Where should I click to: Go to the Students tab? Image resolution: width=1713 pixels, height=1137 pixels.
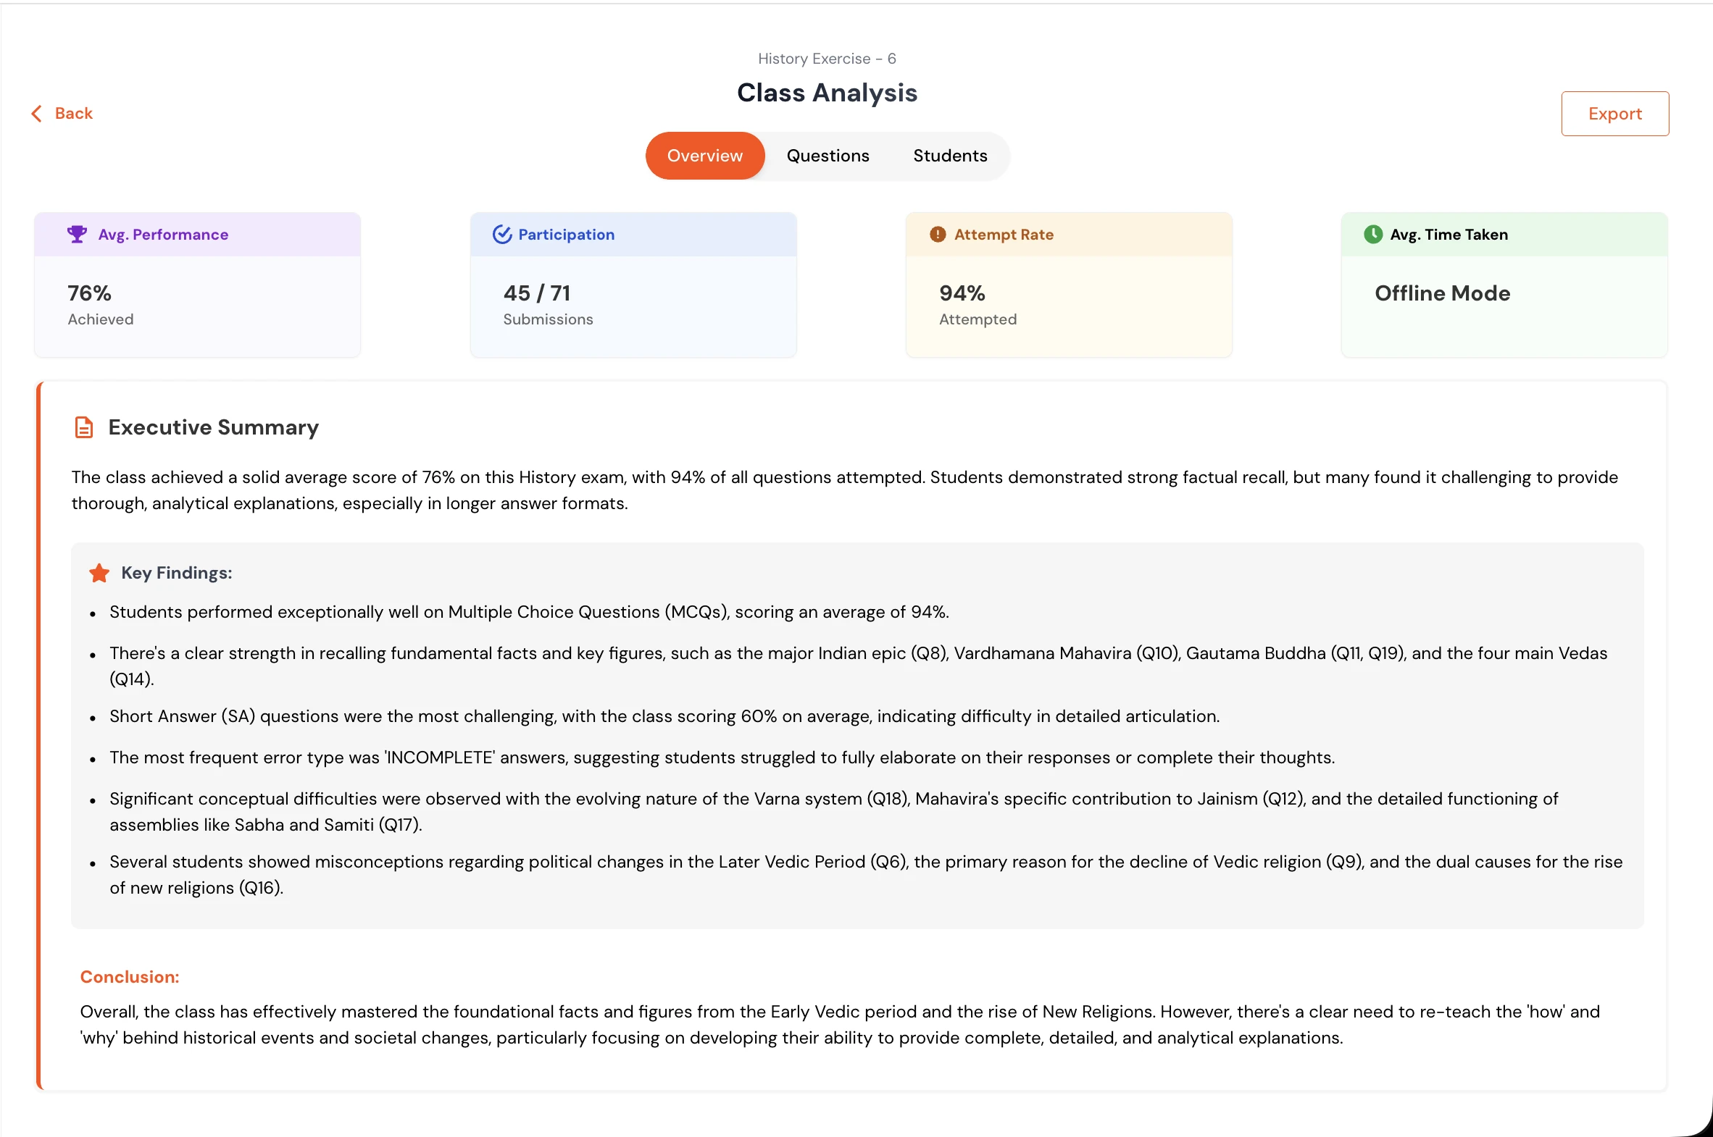(950, 156)
